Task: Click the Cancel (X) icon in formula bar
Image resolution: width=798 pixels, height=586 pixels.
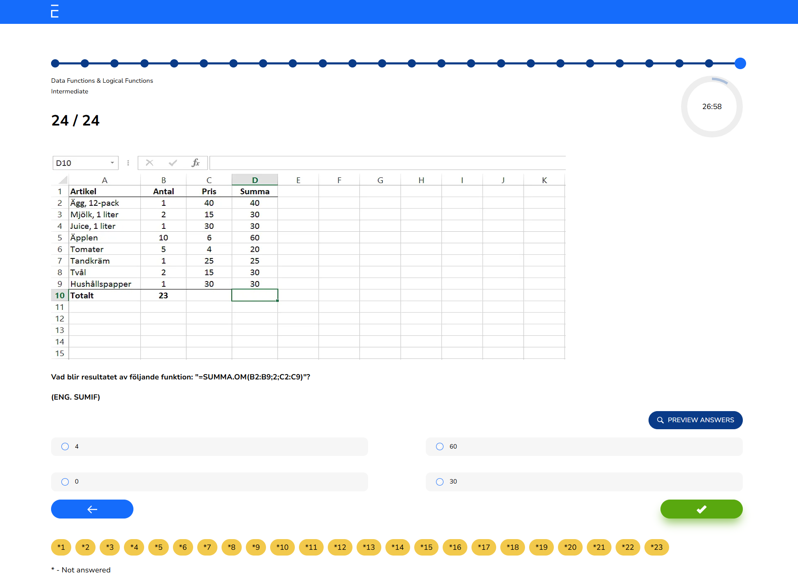Action: click(149, 163)
